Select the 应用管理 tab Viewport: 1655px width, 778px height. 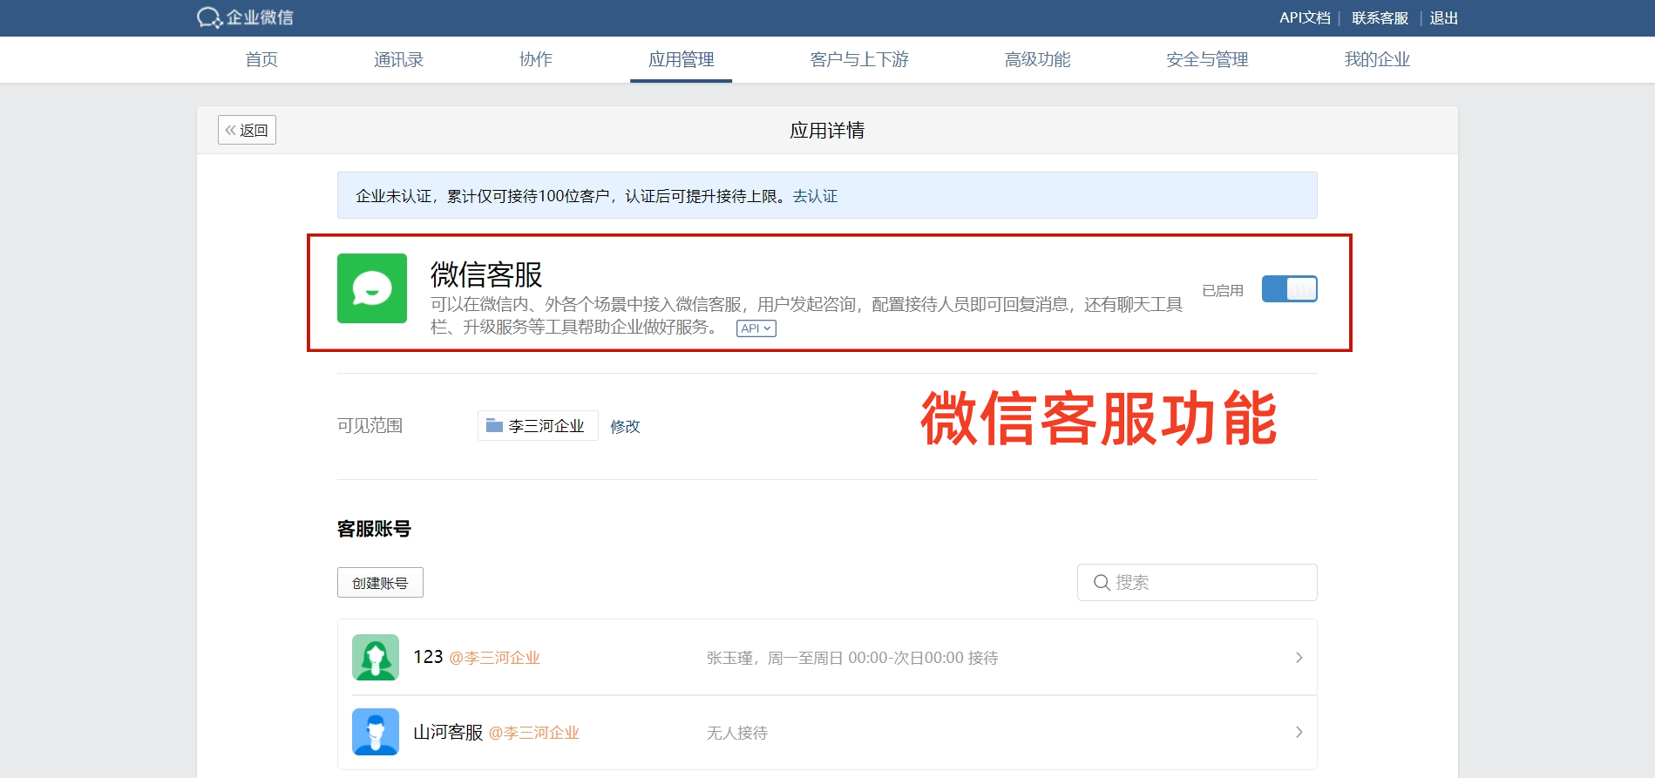tap(681, 59)
